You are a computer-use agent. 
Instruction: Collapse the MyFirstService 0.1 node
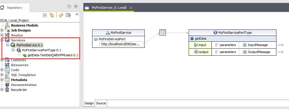pyautogui.click(x=7, y=45)
